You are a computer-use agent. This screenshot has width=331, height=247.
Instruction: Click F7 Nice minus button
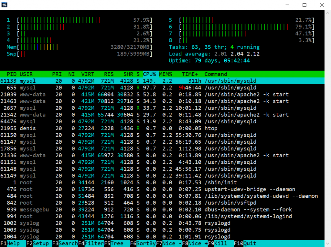(x=169, y=243)
